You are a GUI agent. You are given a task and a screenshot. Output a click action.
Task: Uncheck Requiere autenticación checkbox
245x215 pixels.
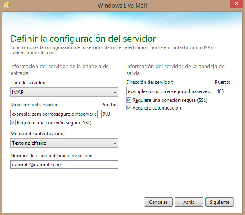[129, 108]
